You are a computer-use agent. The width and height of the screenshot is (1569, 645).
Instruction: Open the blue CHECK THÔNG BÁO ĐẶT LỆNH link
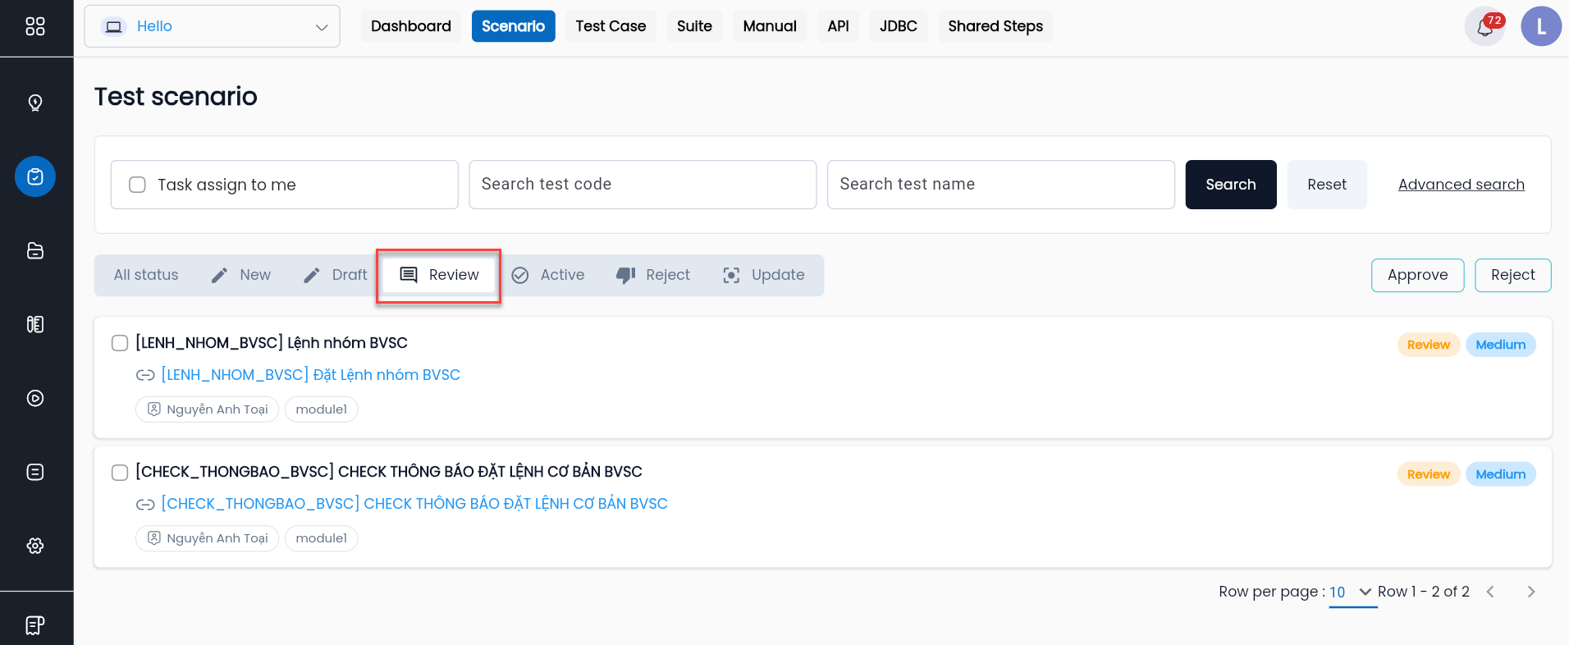pyautogui.click(x=414, y=504)
